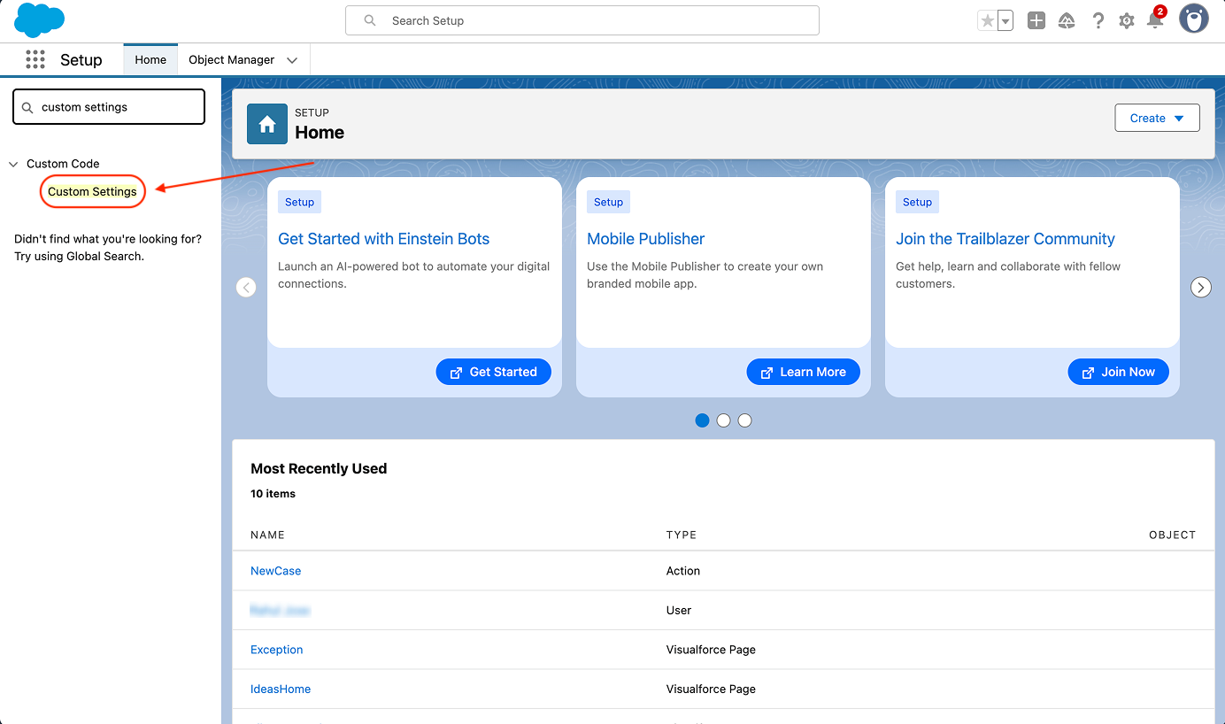1225x724 pixels.
Task: Click the Salesforce cloud logo
Action: (39, 19)
